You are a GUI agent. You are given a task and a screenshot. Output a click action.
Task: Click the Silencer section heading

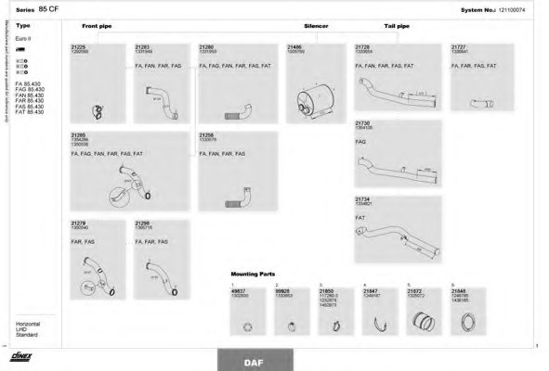(316, 26)
